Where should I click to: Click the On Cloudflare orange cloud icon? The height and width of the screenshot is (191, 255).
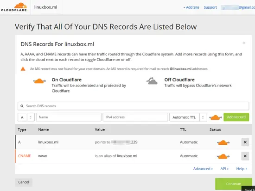coord(39,81)
